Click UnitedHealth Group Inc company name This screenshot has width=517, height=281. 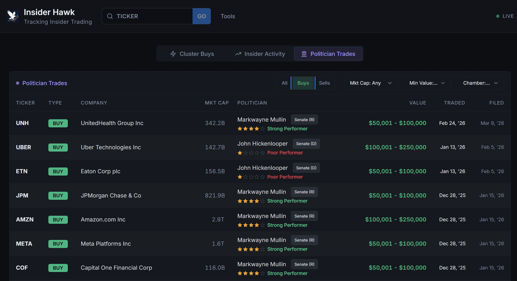[112, 123]
